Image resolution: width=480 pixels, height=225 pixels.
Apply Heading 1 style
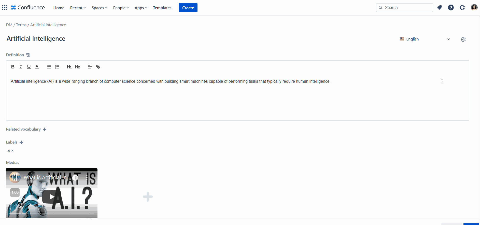point(69,67)
